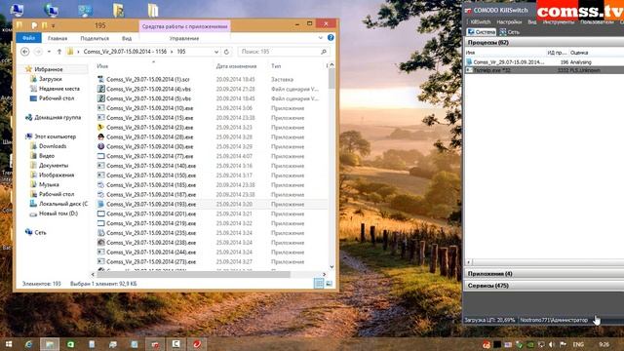Screen dimensions: 624x351
Task: Select Новый том (D:) in sidebar
Action: point(55,214)
